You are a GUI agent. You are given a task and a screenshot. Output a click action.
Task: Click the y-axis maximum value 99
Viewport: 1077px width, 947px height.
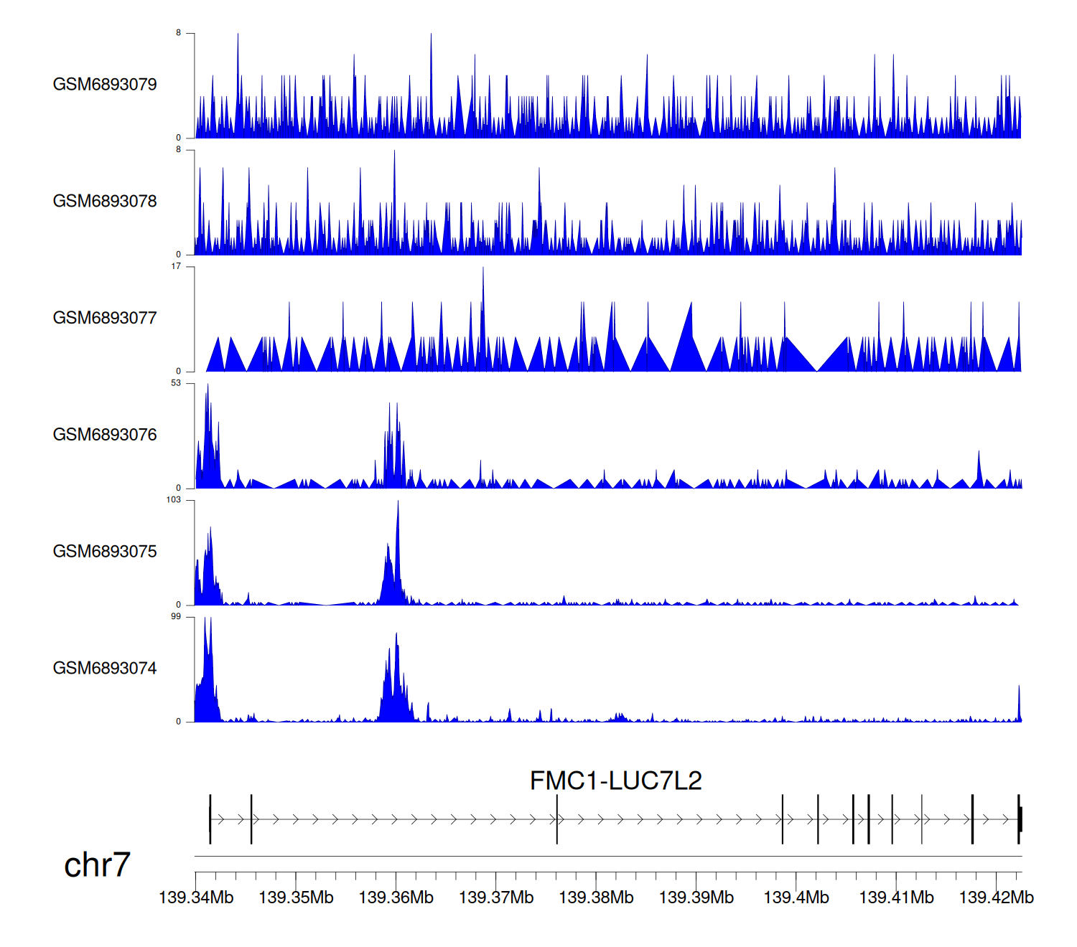(x=176, y=616)
